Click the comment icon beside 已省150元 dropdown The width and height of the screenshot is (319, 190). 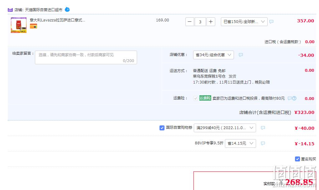click(x=271, y=21)
